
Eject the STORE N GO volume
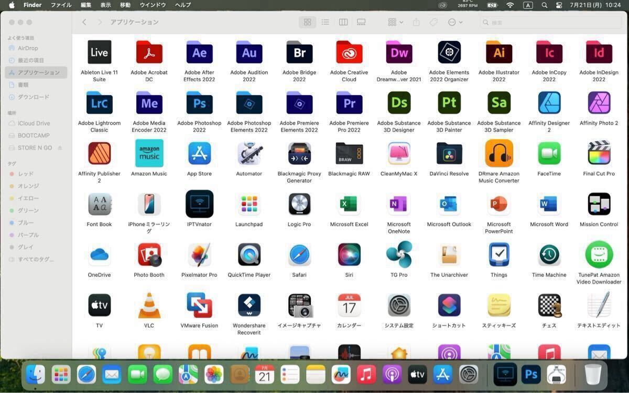60,148
